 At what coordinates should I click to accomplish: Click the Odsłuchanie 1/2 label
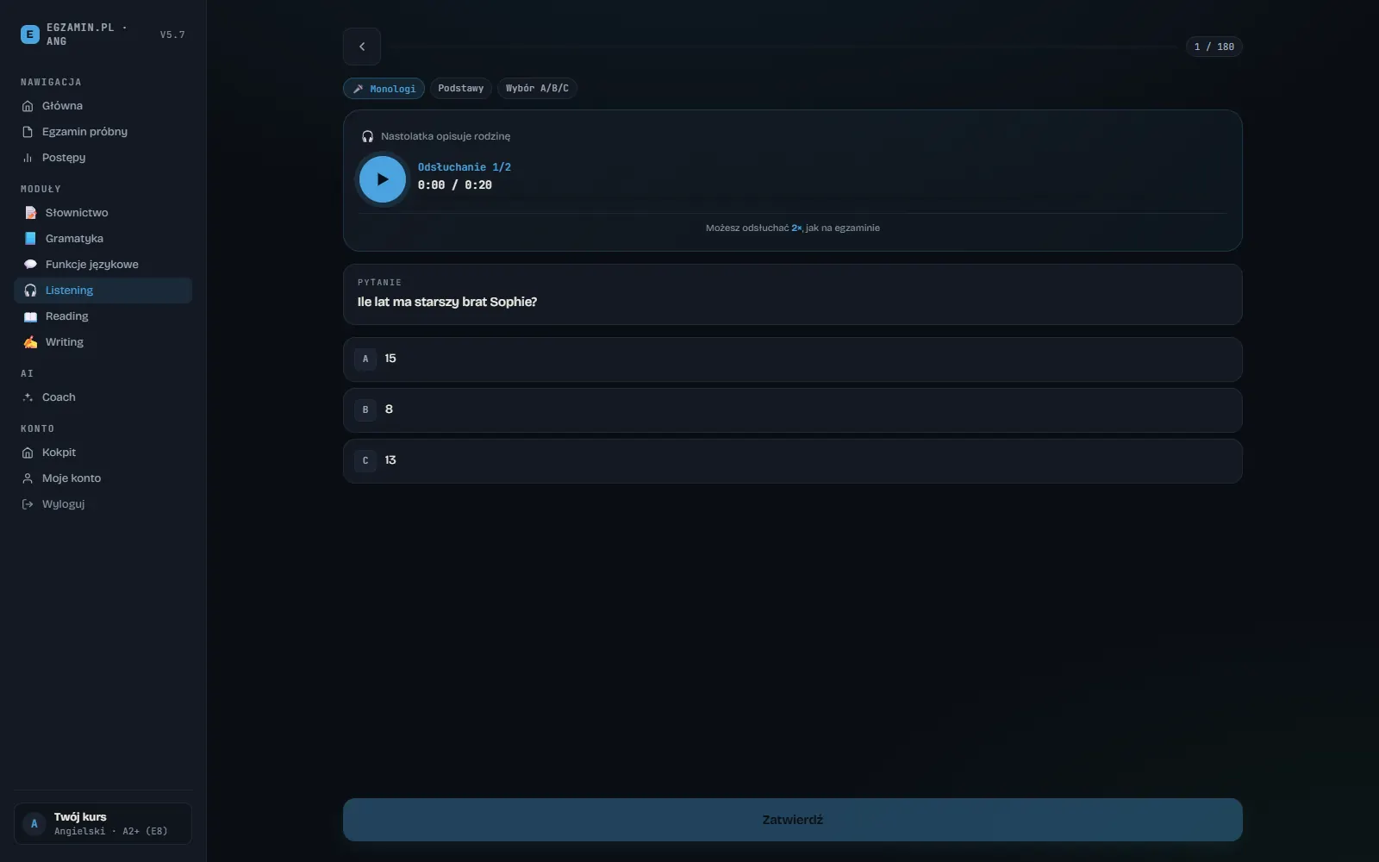[465, 167]
